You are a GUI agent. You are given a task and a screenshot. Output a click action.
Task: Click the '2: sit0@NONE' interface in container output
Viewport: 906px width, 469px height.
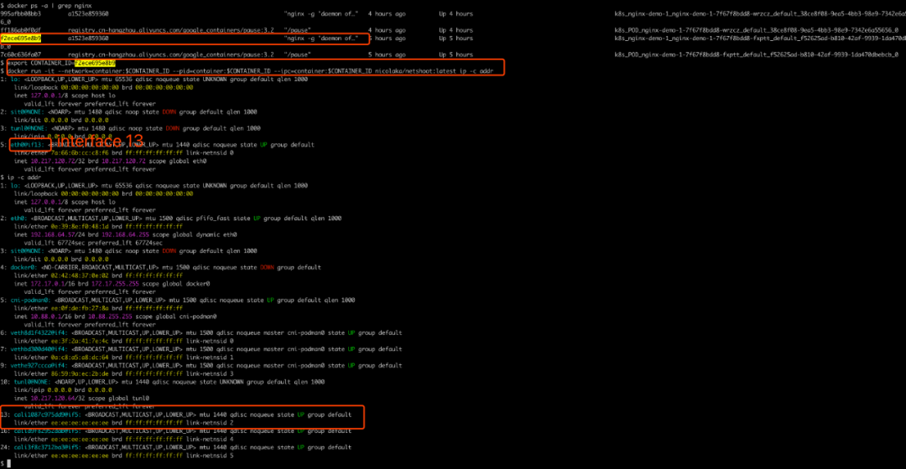pyautogui.click(x=23, y=112)
